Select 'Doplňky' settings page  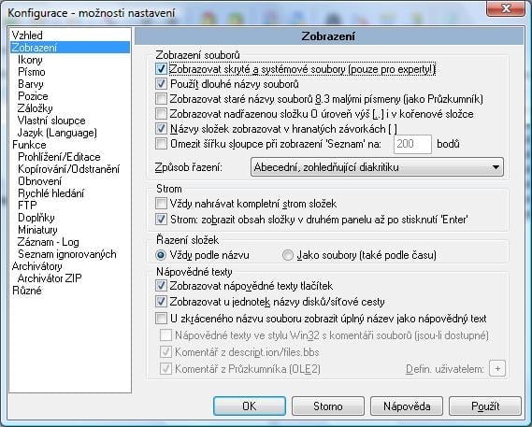[36, 218]
